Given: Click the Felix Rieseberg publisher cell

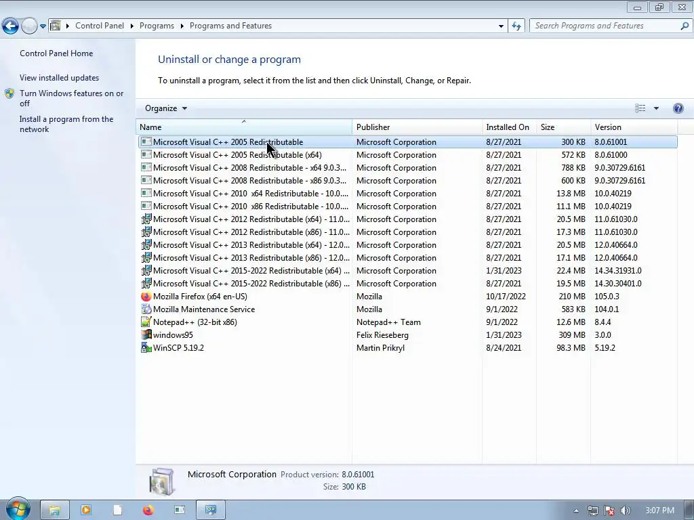Looking at the screenshot, I should (382, 335).
